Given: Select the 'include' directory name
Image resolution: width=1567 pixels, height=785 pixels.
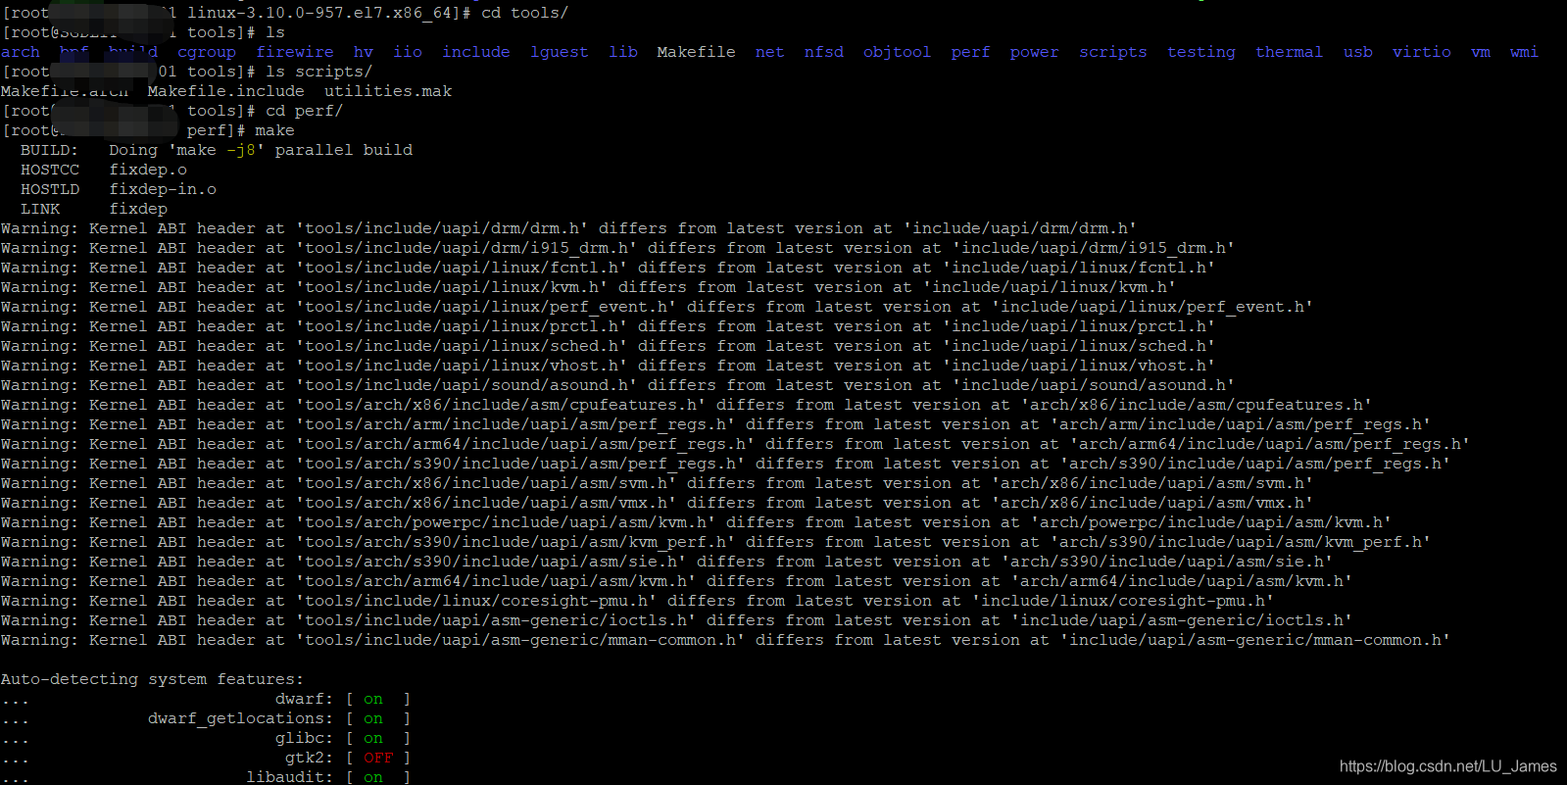Looking at the screenshot, I should 476,52.
